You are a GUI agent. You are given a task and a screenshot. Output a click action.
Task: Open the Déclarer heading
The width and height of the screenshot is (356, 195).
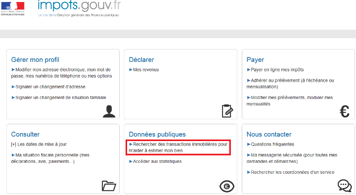click(x=141, y=60)
